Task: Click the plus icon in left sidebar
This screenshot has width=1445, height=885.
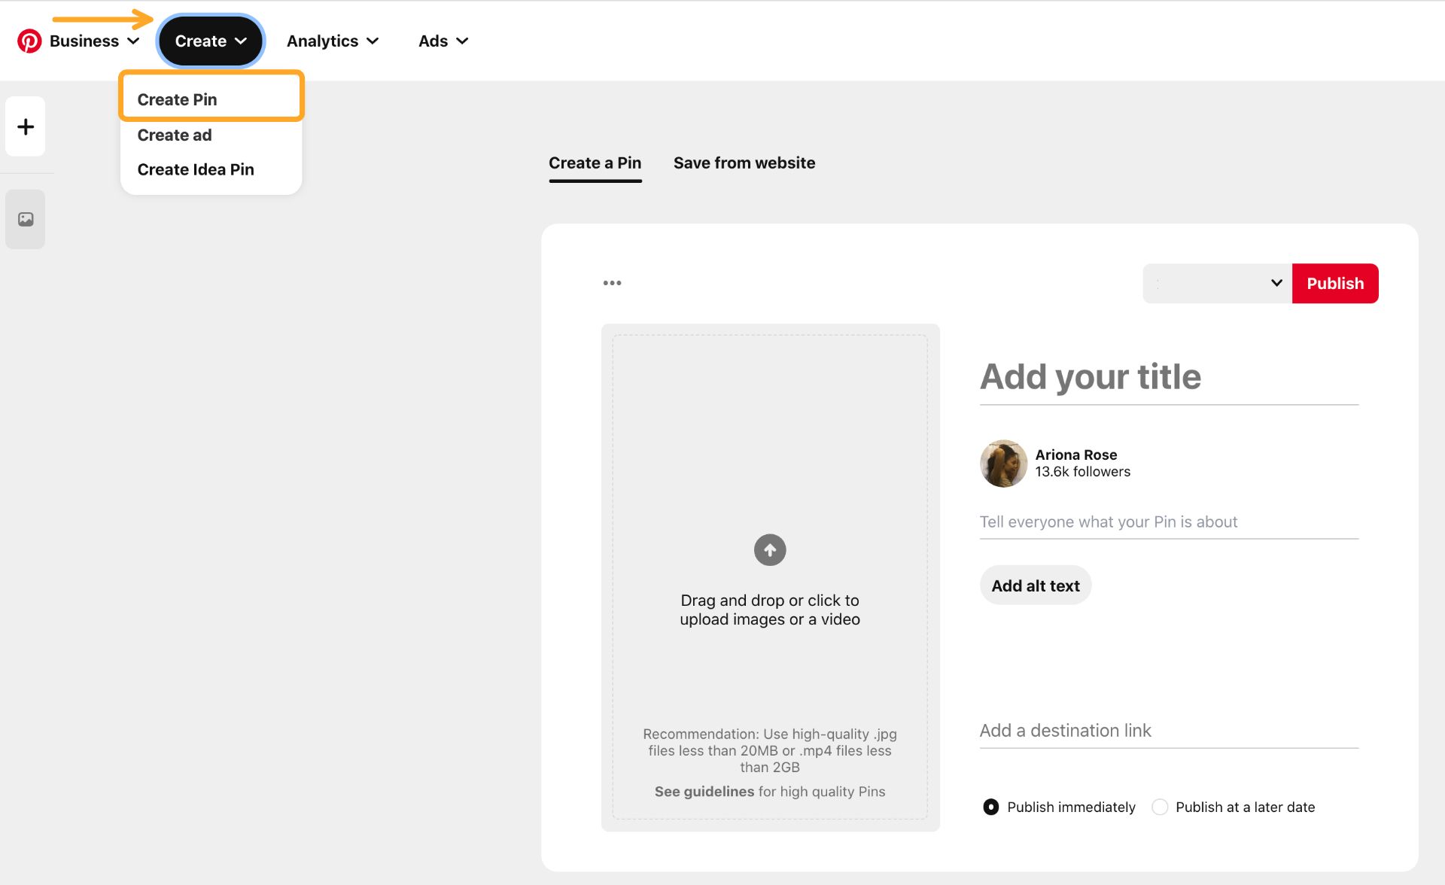Action: point(26,126)
